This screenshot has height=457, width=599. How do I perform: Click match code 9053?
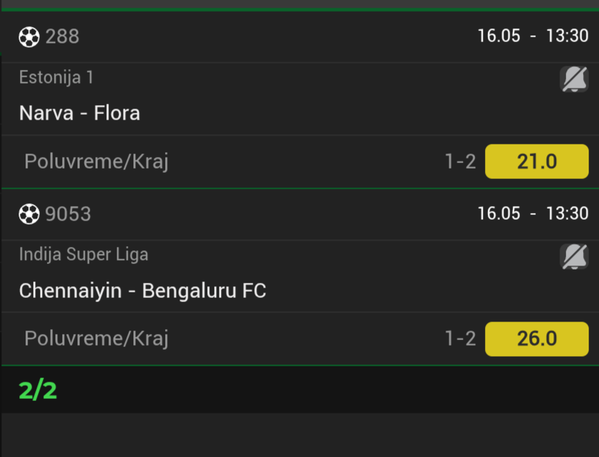[68, 214]
